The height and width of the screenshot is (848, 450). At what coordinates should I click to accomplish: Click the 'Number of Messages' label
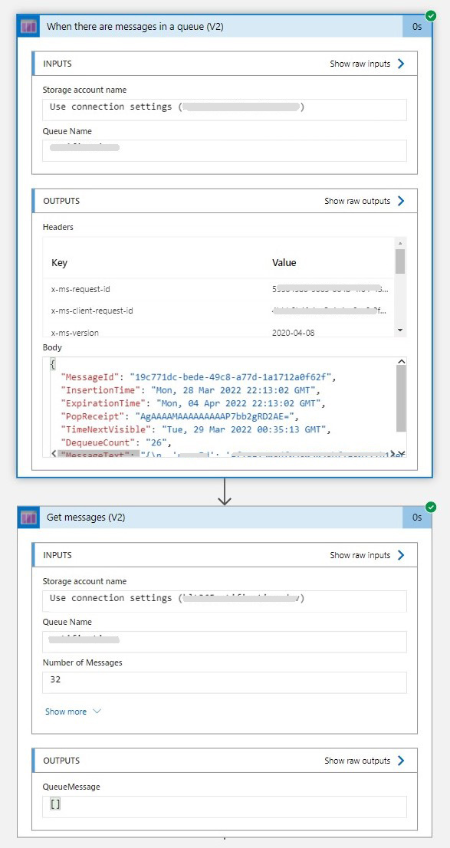82,662
